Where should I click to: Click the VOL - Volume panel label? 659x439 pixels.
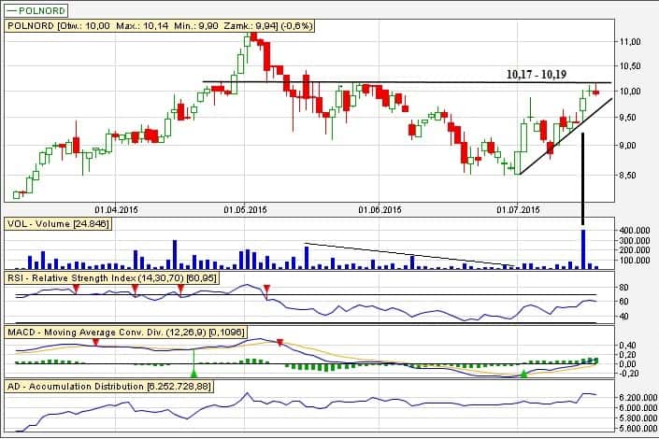(58, 225)
